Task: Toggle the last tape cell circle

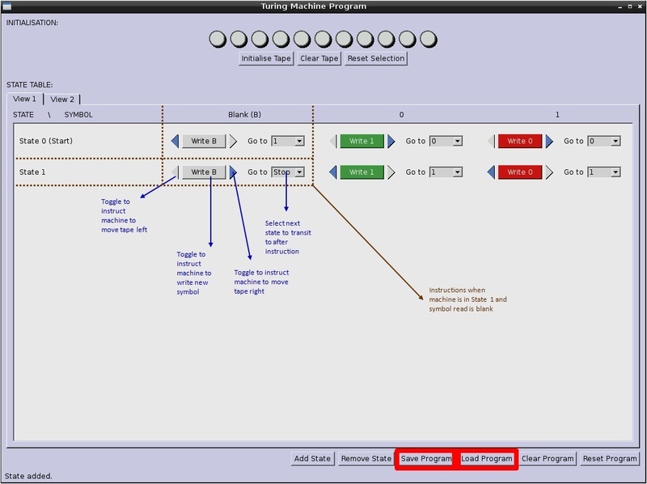Action: pos(429,38)
